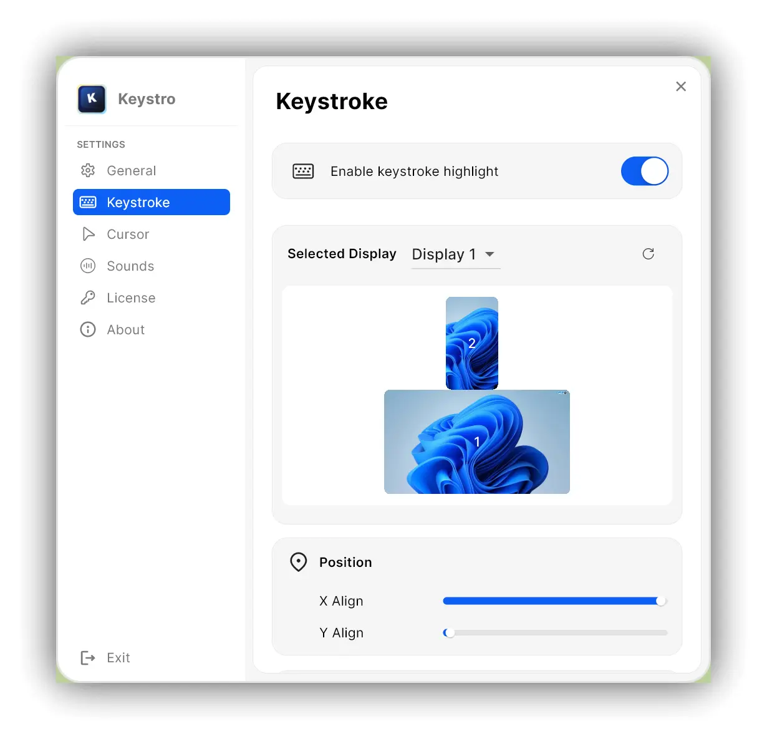
Task: Disable the keystroke highlight toggle
Action: (645, 171)
